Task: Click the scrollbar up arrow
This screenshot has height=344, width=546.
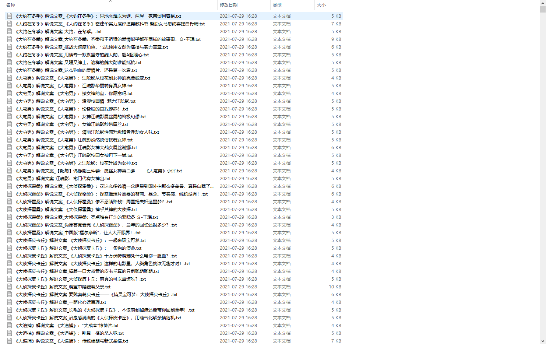Action: coord(543,3)
